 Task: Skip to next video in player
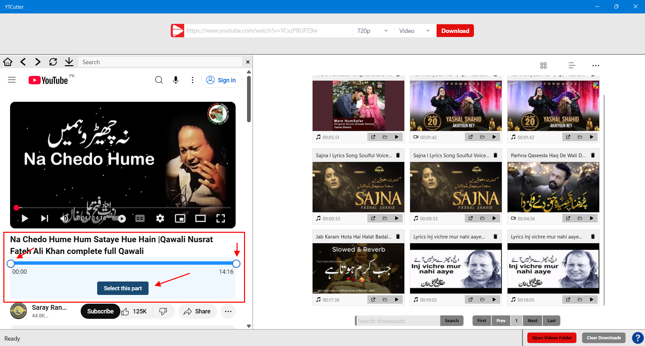pos(45,219)
